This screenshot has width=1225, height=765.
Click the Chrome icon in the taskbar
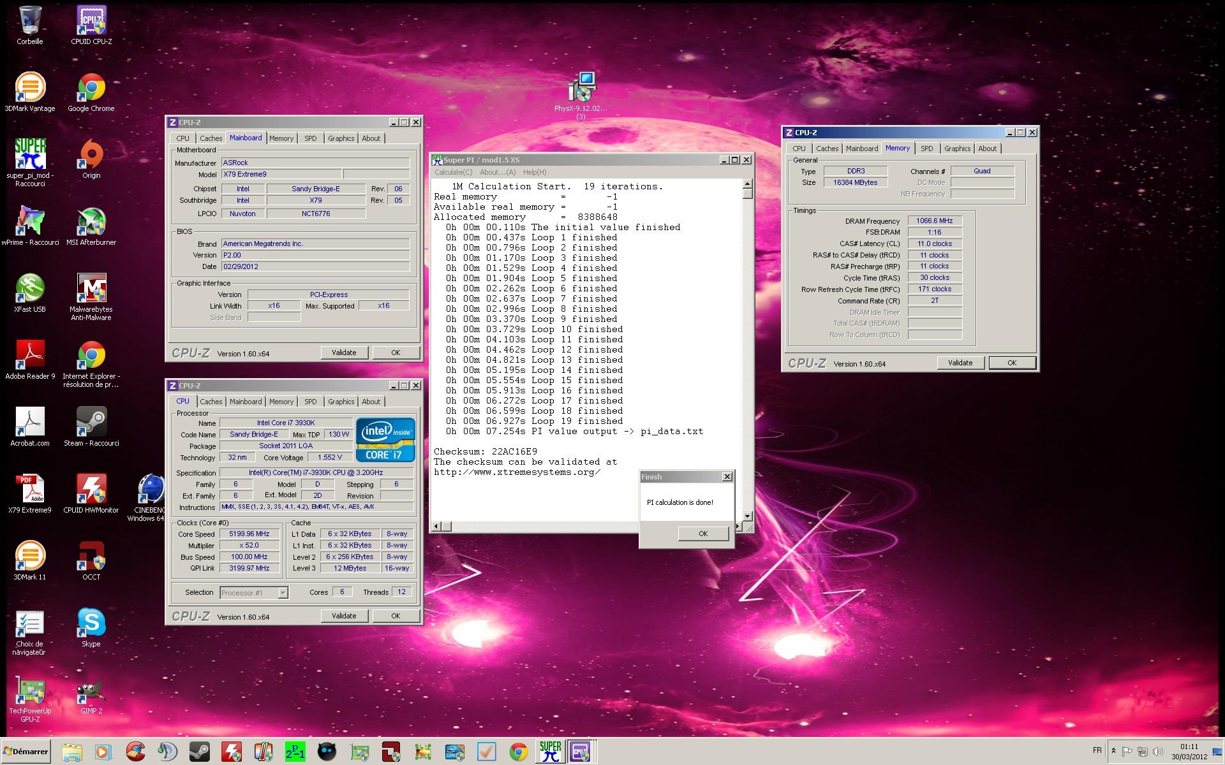point(518,752)
